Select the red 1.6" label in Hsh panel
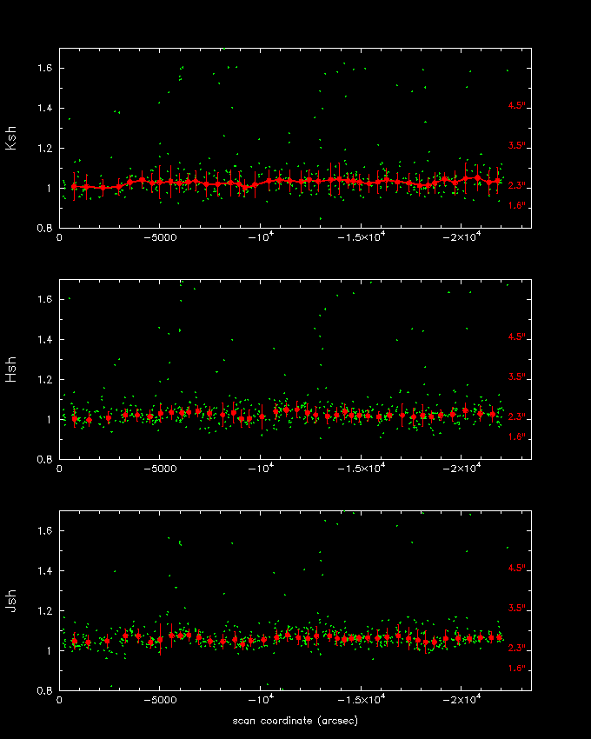 click(x=516, y=437)
